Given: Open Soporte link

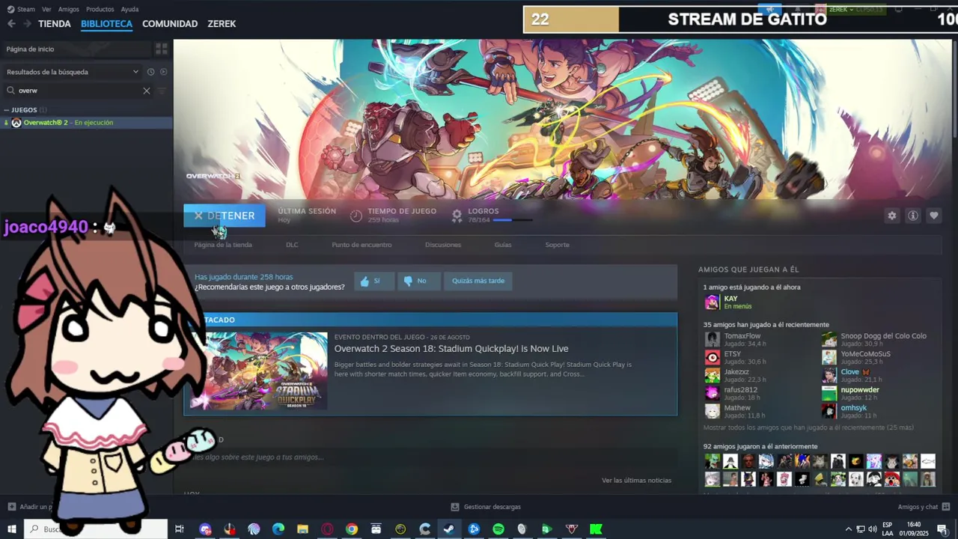Looking at the screenshot, I should [x=557, y=245].
